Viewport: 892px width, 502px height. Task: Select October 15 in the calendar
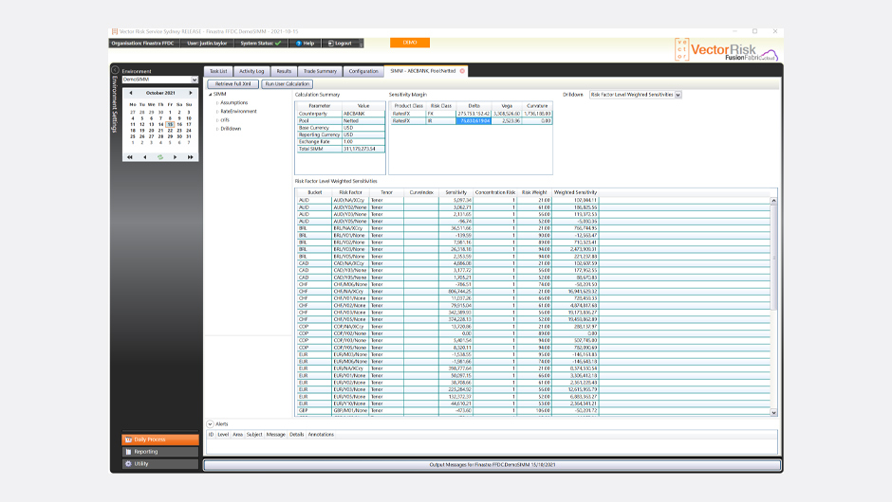pyautogui.click(x=170, y=124)
